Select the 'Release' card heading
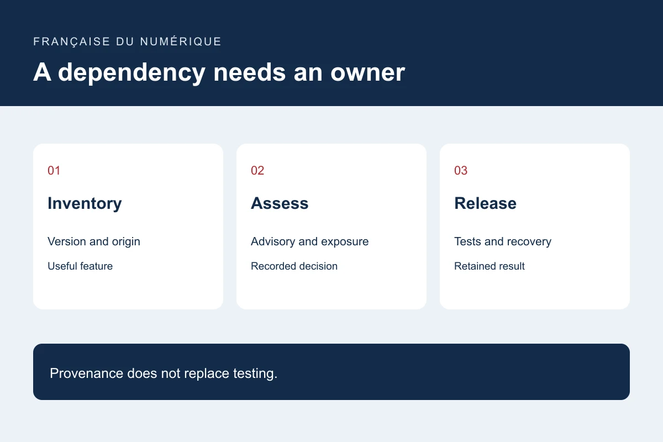 485,203
